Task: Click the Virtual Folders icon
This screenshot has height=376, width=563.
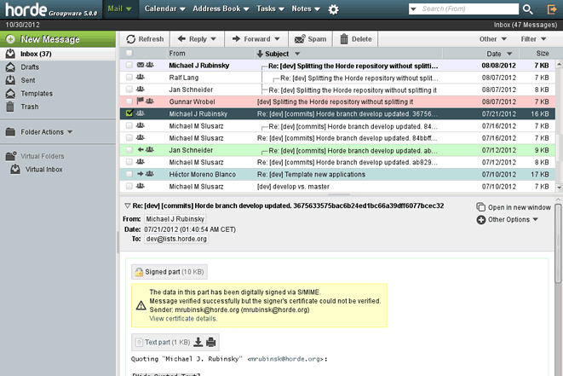Action: pos(11,156)
